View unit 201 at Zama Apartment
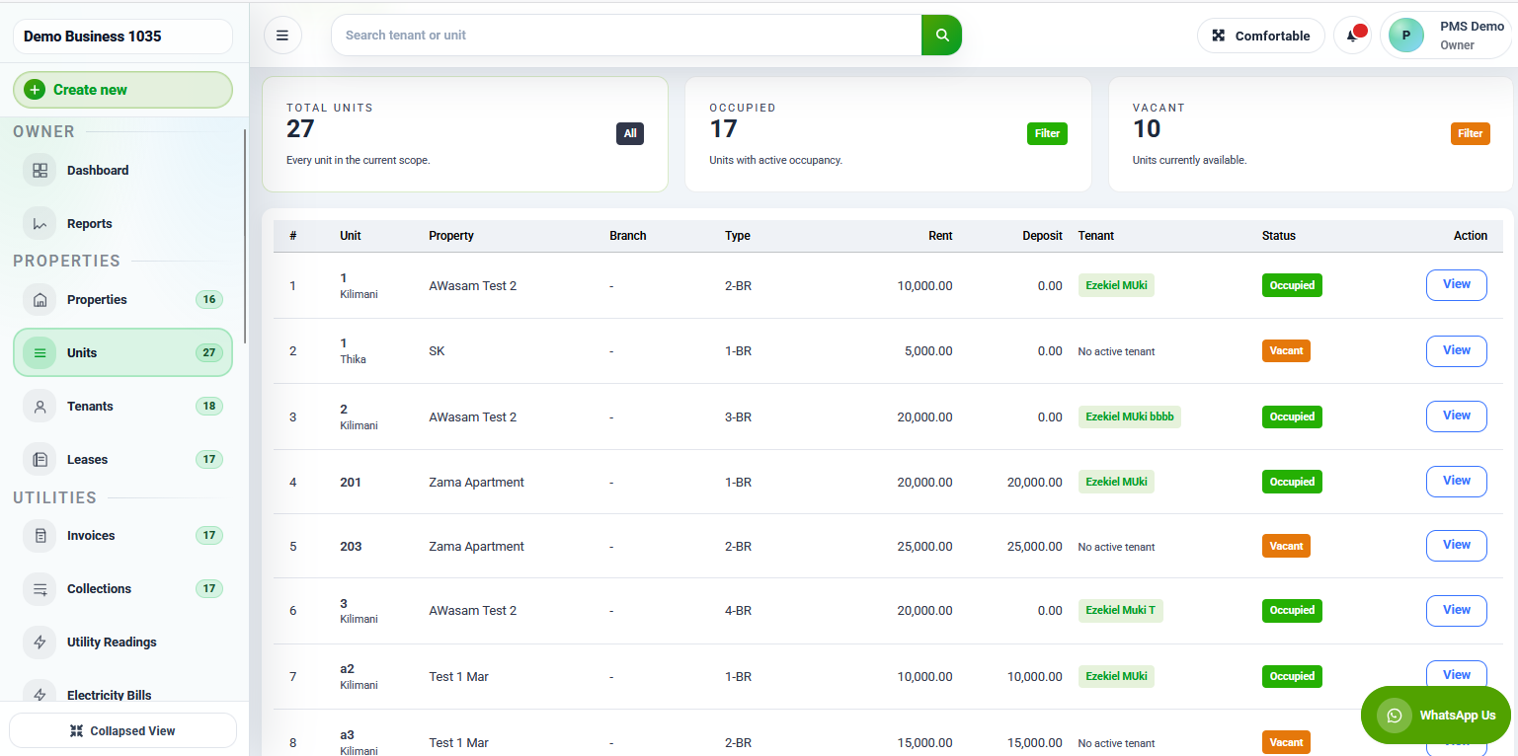 1456,481
